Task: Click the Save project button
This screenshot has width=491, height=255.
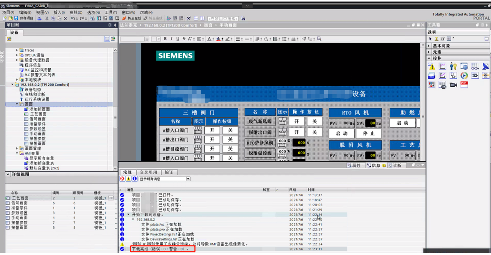Action: tap(24, 18)
